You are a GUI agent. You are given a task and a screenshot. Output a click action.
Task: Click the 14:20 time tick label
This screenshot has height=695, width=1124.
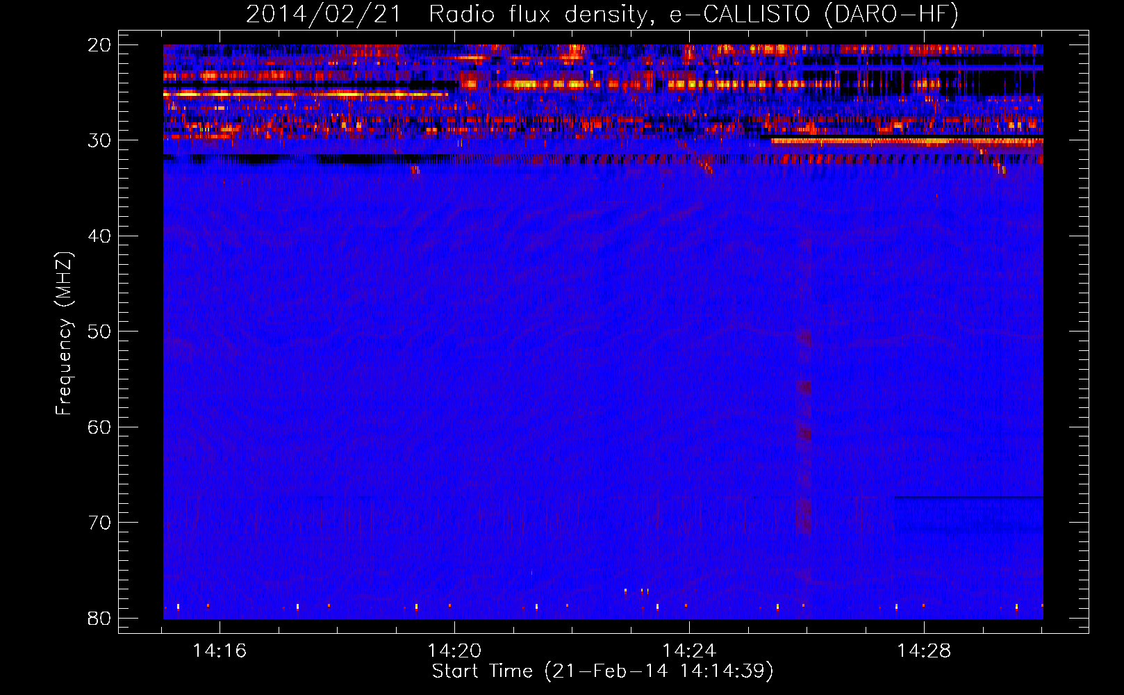pos(454,651)
